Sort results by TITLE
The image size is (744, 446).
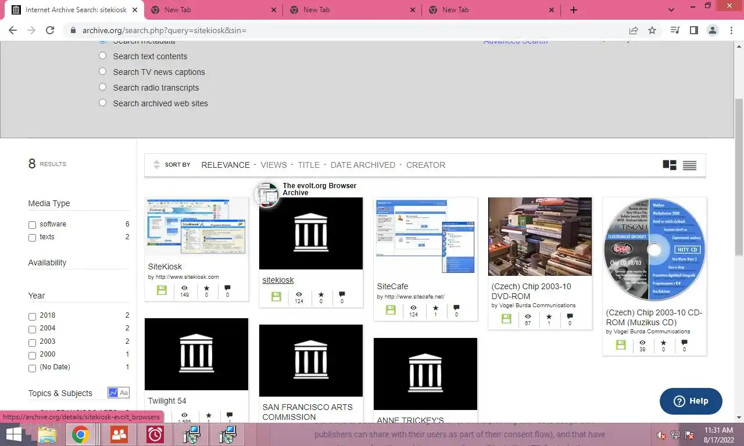coord(309,165)
